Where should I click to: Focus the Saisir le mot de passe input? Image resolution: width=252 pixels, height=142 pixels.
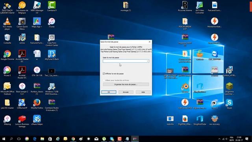tap(126, 61)
